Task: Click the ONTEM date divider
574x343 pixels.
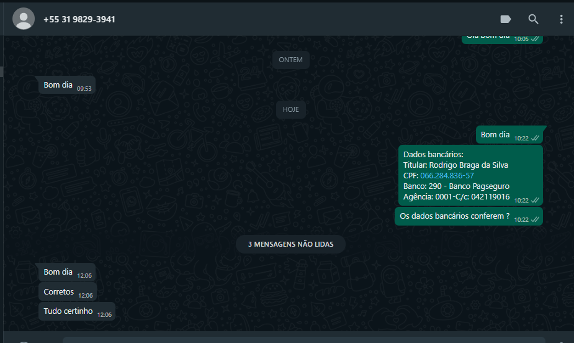Action: tap(290, 60)
